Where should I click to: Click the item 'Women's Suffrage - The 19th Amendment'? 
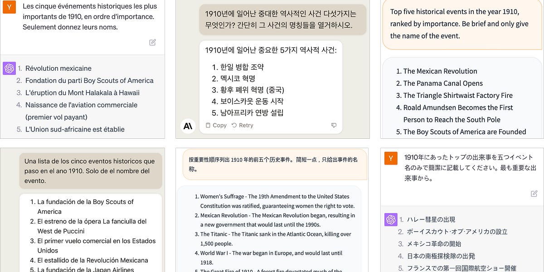[x=277, y=201]
